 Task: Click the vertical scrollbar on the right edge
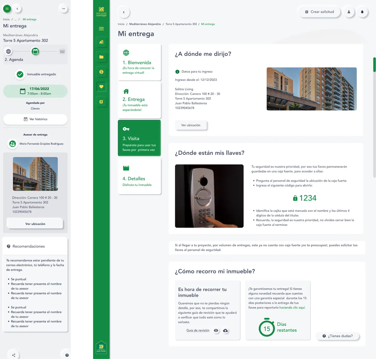(374, 65)
